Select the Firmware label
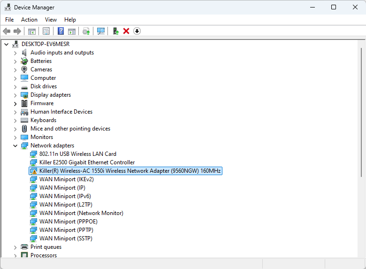This screenshot has width=366, height=269. tap(42, 103)
